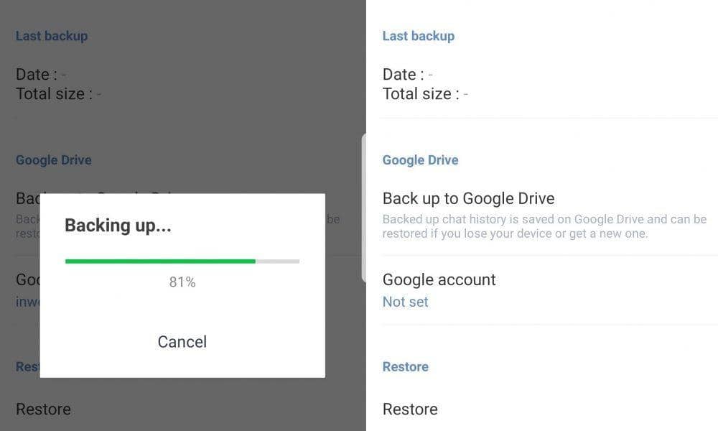Click the "Backed up chat history" description text
718x431 pixels.
544,226
